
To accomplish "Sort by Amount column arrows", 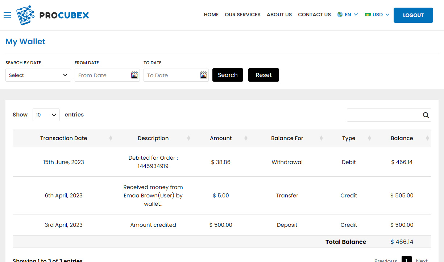I will 246,138.
